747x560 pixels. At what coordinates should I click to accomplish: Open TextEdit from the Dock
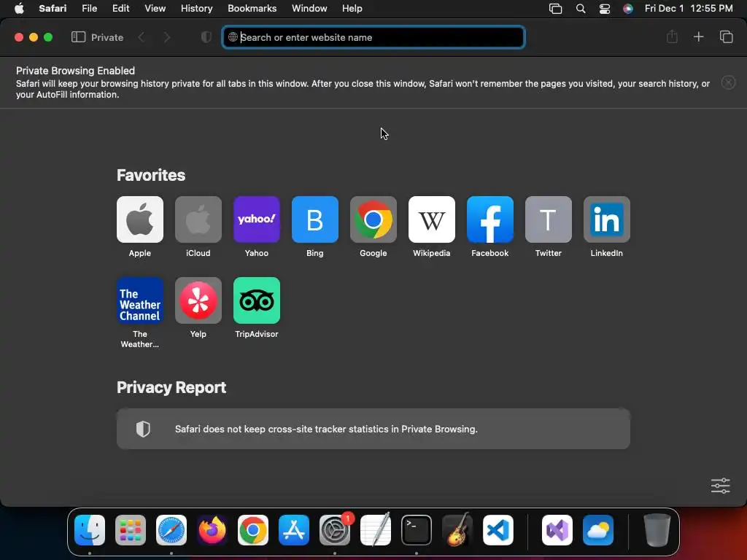(x=376, y=530)
